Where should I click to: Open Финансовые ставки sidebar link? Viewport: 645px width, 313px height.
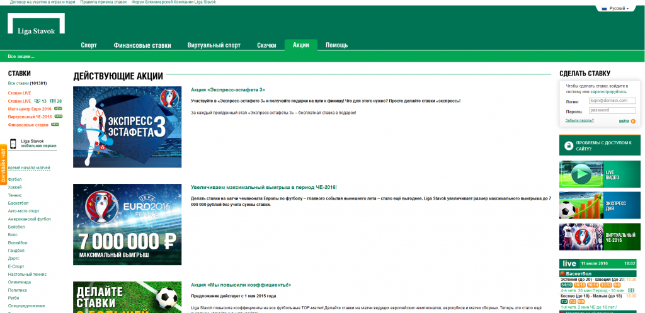pos(28,125)
